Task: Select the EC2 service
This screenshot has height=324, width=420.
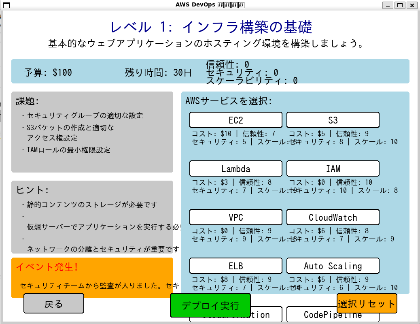Action: pyautogui.click(x=235, y=120)
